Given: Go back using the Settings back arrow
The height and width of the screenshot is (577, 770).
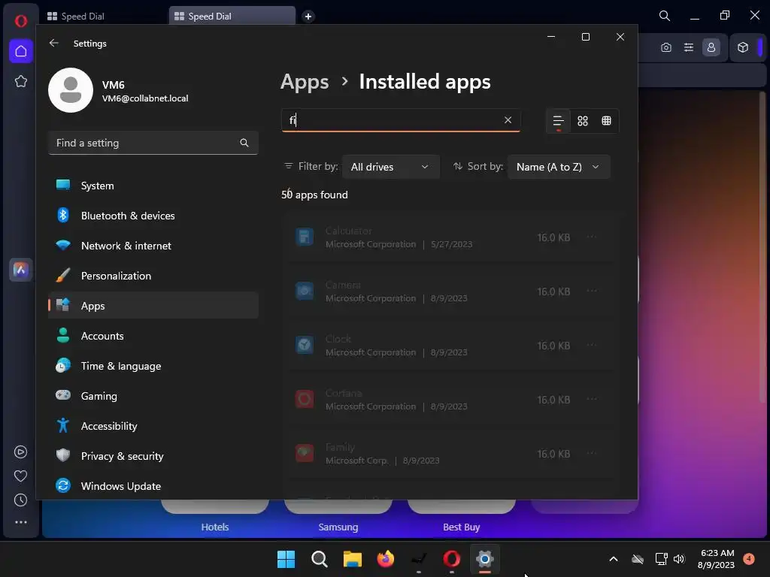Looking at the screenshot, I should (x=54, y=43).
